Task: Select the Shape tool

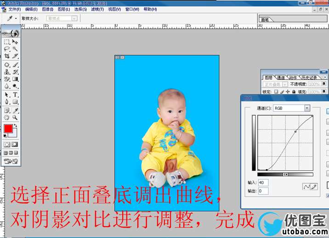Action: 15,102
